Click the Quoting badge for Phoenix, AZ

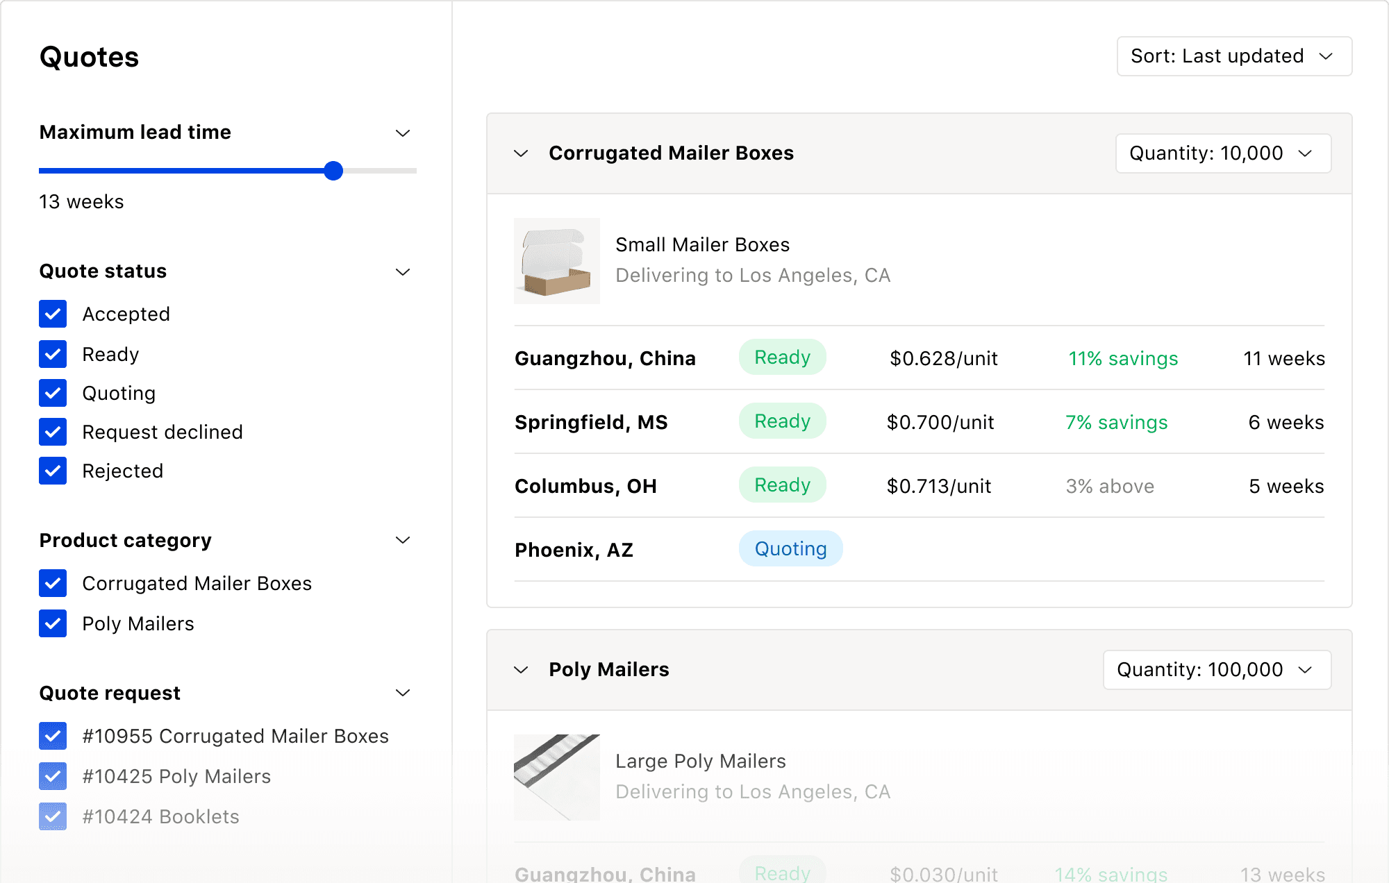tap(790, 549)
